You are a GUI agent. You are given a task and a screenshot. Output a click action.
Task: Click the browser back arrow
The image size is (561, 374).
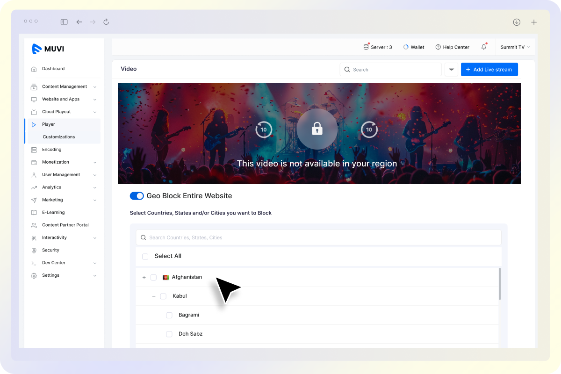79,22
